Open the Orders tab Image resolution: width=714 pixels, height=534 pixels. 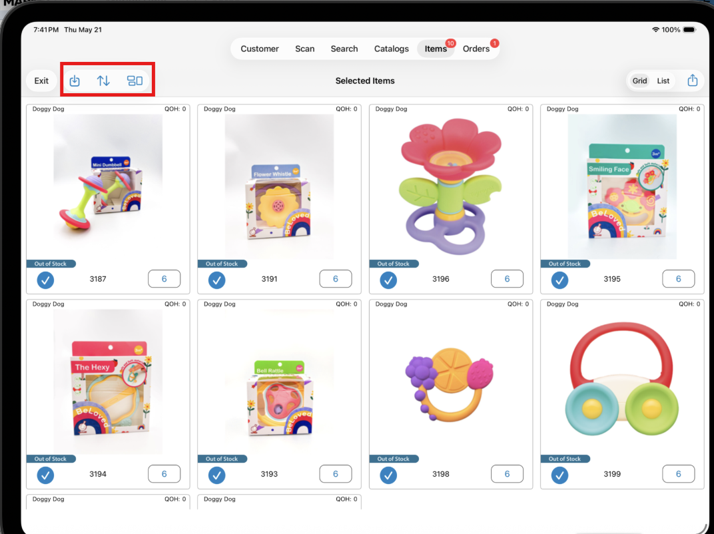pos(476,49)
